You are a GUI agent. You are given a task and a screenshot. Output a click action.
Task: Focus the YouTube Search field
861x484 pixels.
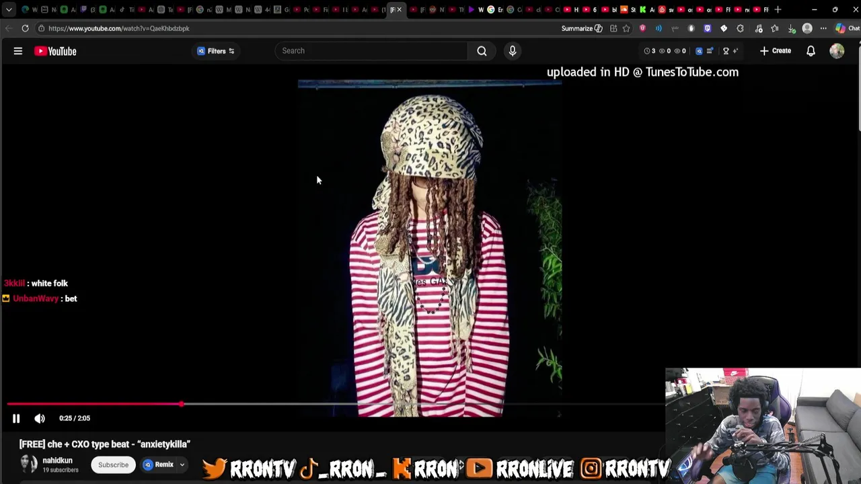(x=371, y=51)
